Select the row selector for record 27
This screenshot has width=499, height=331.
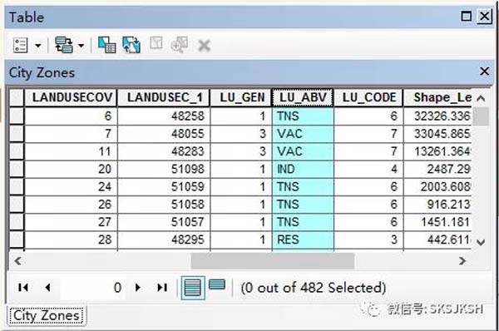[17, 222]
